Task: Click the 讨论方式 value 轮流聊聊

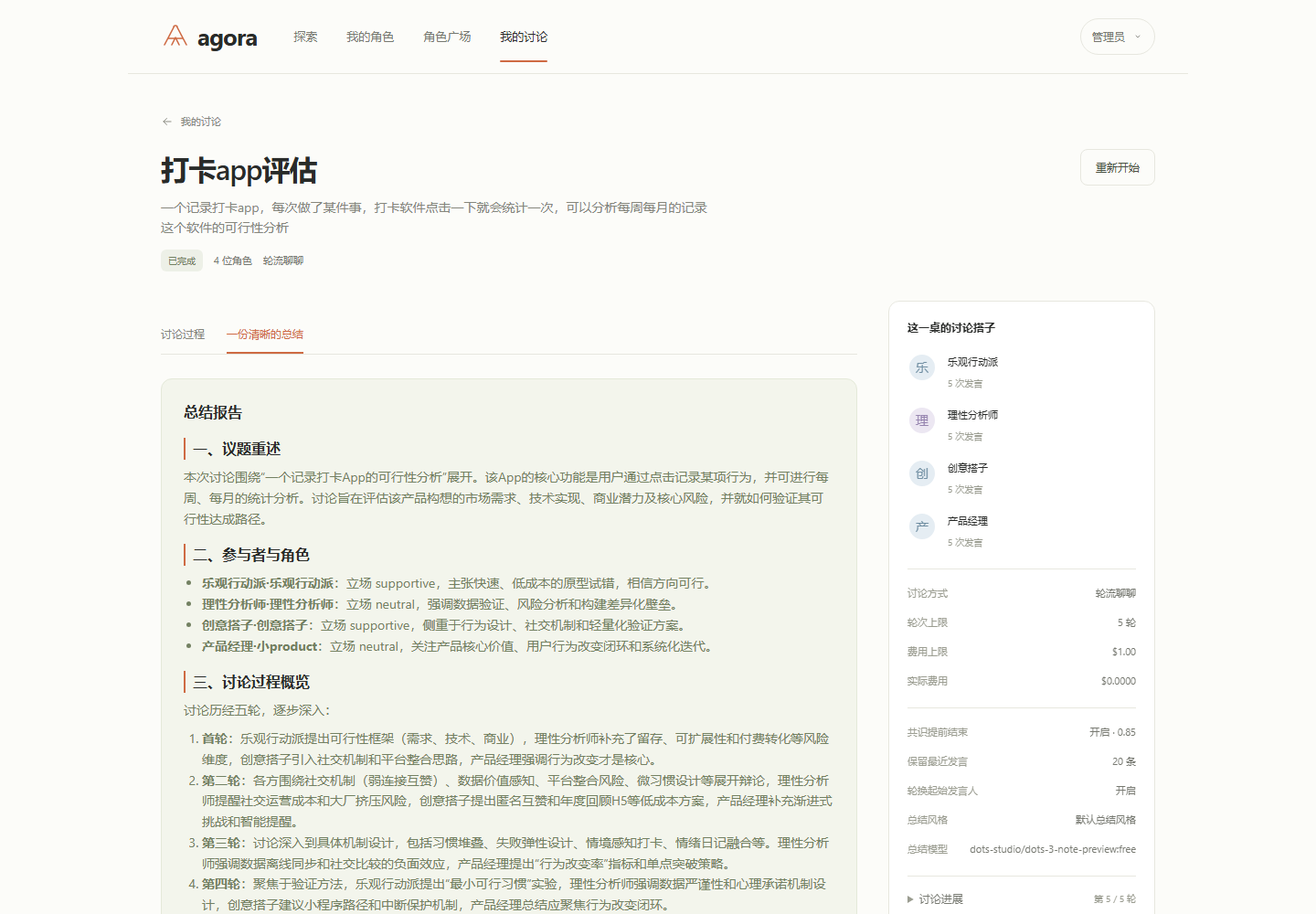Action: tap(1116, 593)
